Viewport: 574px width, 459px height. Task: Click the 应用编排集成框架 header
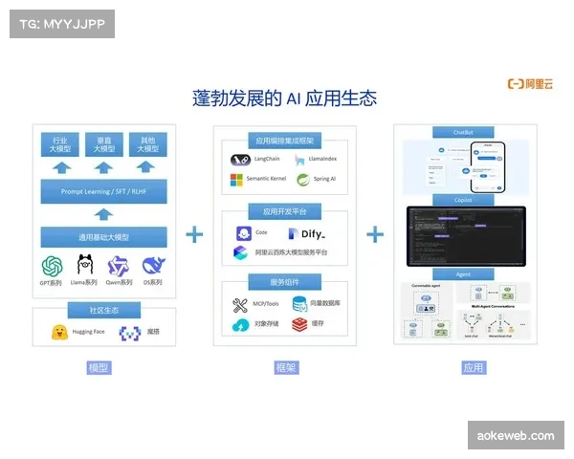285,141
